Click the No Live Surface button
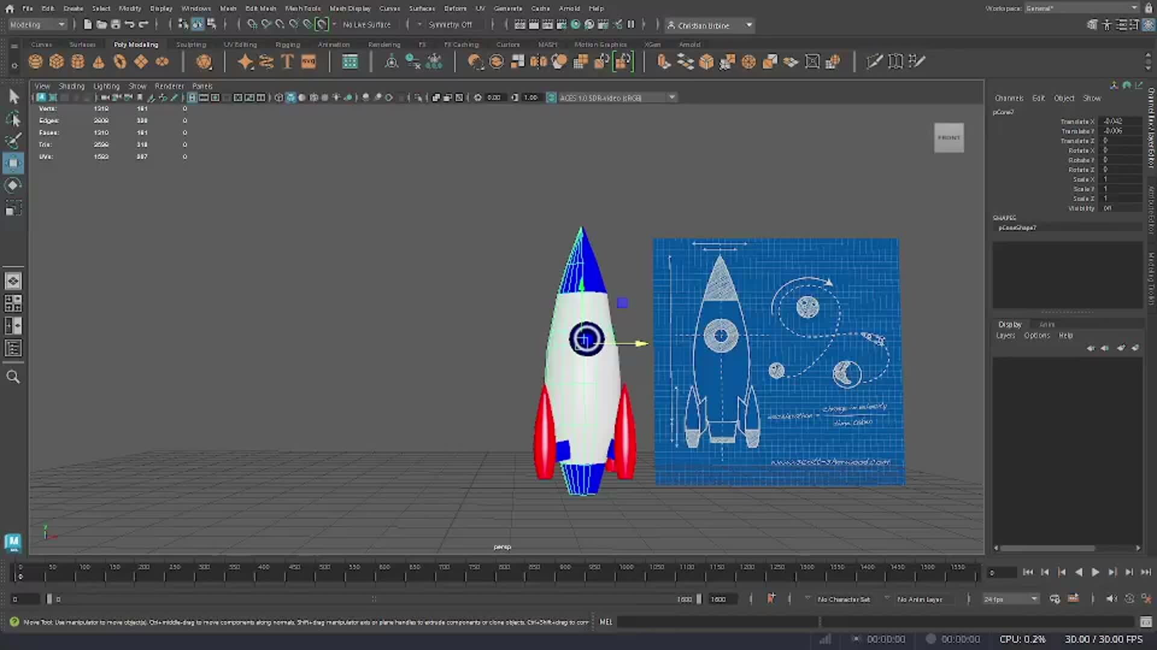The height and width of the screenshot is (650, 1157). point(366,24)
